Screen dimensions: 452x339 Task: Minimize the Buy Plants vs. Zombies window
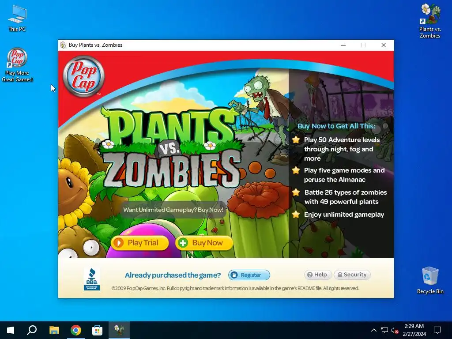(x=343, y=45)
